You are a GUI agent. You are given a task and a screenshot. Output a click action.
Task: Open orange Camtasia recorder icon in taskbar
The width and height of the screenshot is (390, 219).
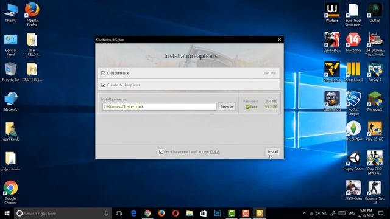(x=245, y=214)
